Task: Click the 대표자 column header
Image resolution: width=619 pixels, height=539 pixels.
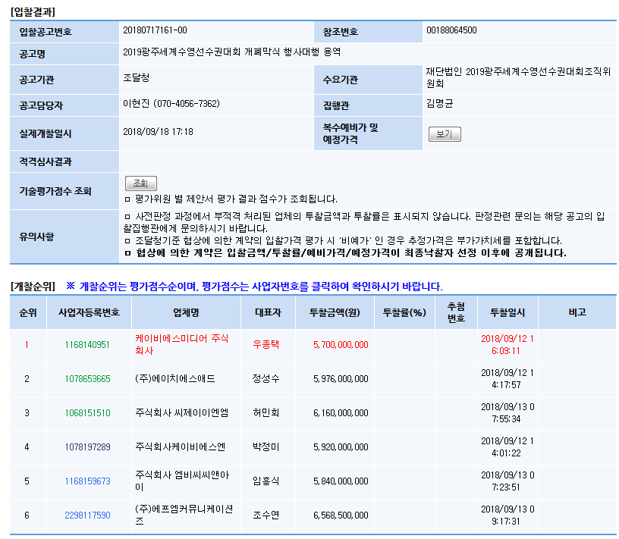Action: tap(268, 312)
